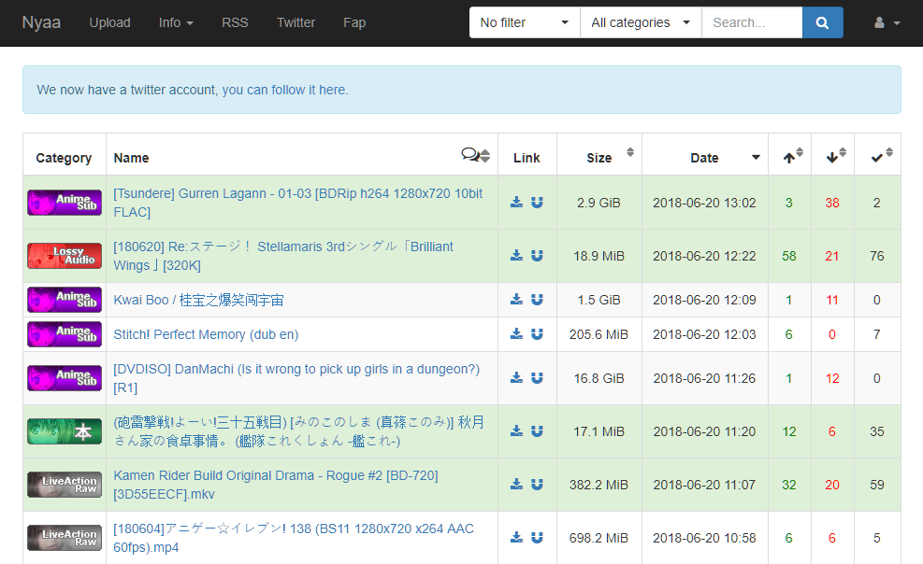This screenshot has height=564, width=923.
Task: Open the All categories dropdown
Action: tap(641, 22)
